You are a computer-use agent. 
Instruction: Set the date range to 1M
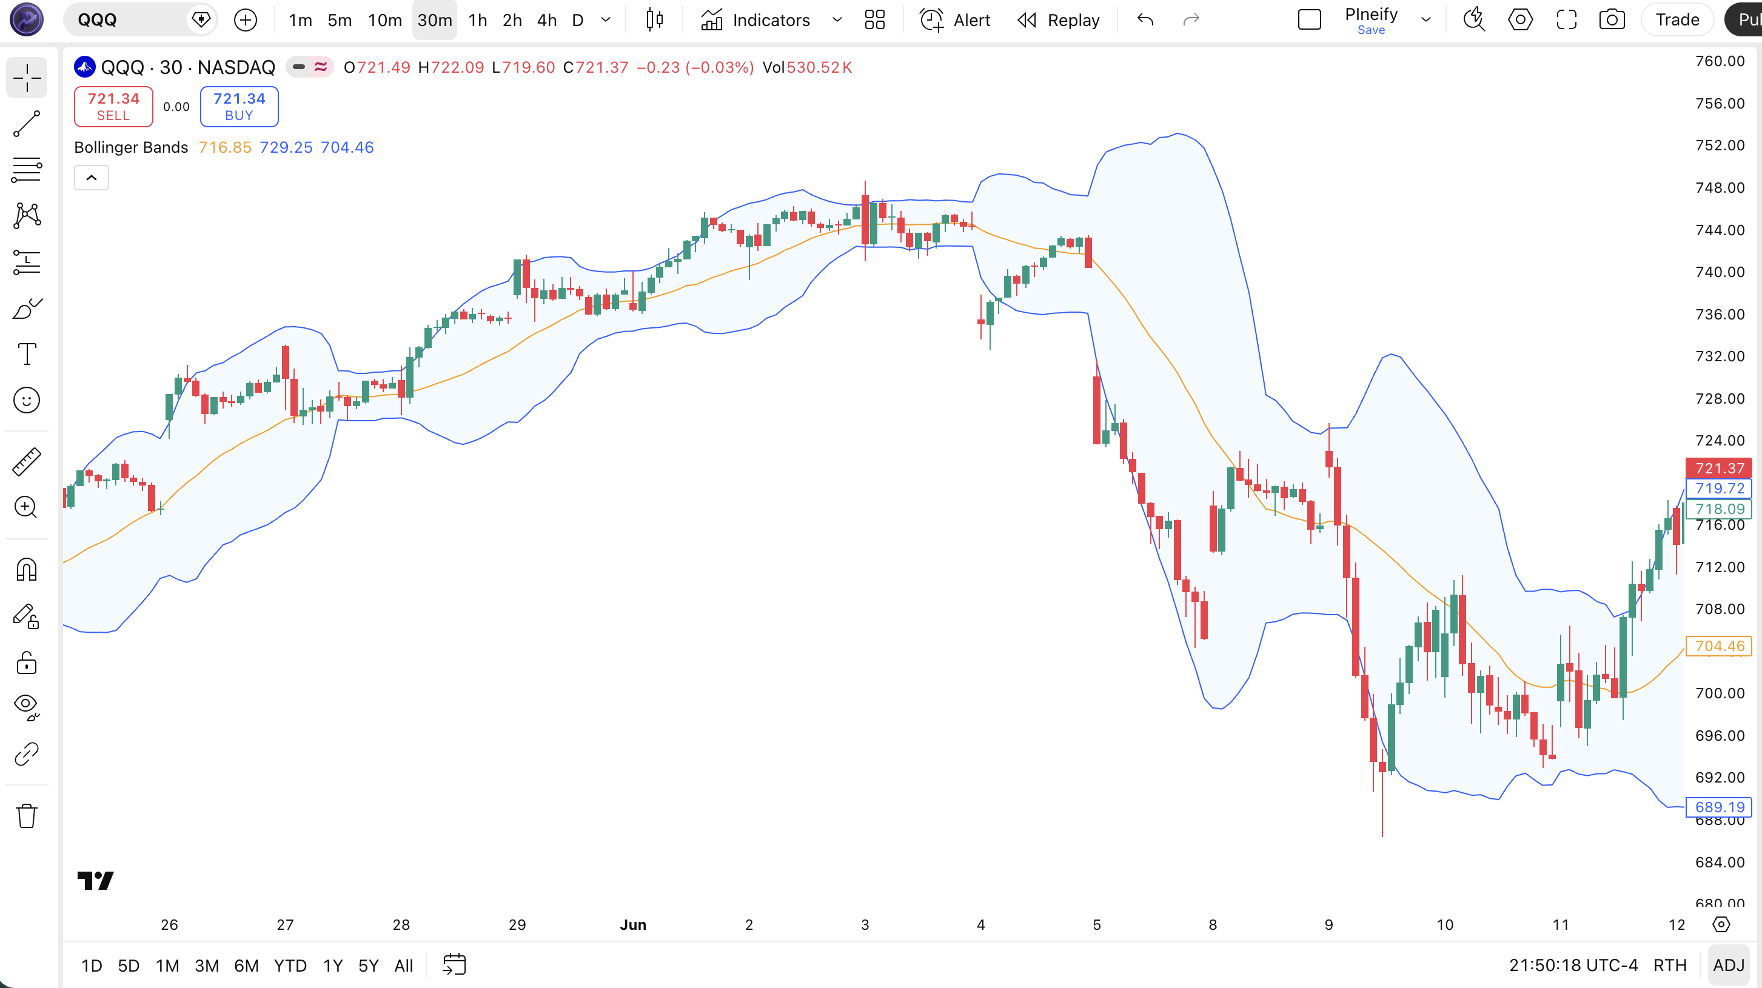(x=167, y=966)
